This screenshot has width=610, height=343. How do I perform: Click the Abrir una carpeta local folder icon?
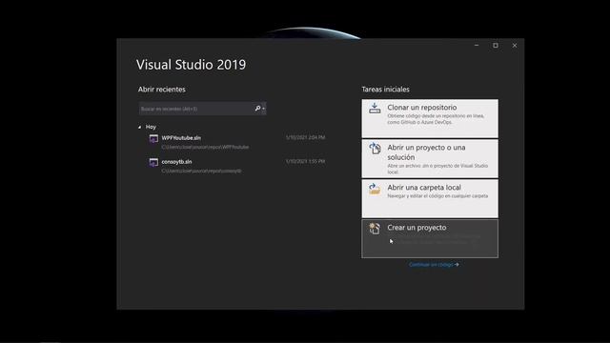375,189
